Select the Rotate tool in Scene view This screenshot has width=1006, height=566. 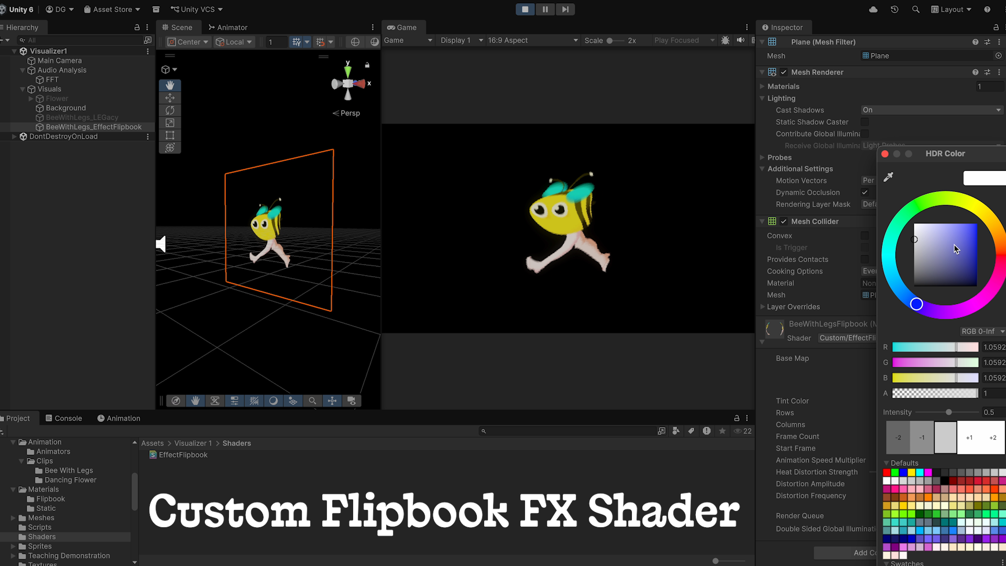(x=170, y=111)
